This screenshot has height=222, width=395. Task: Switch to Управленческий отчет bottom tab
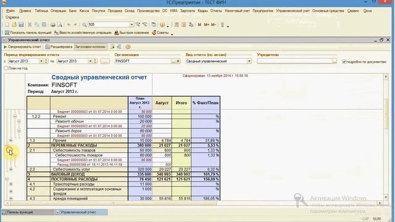click(81, 212)
